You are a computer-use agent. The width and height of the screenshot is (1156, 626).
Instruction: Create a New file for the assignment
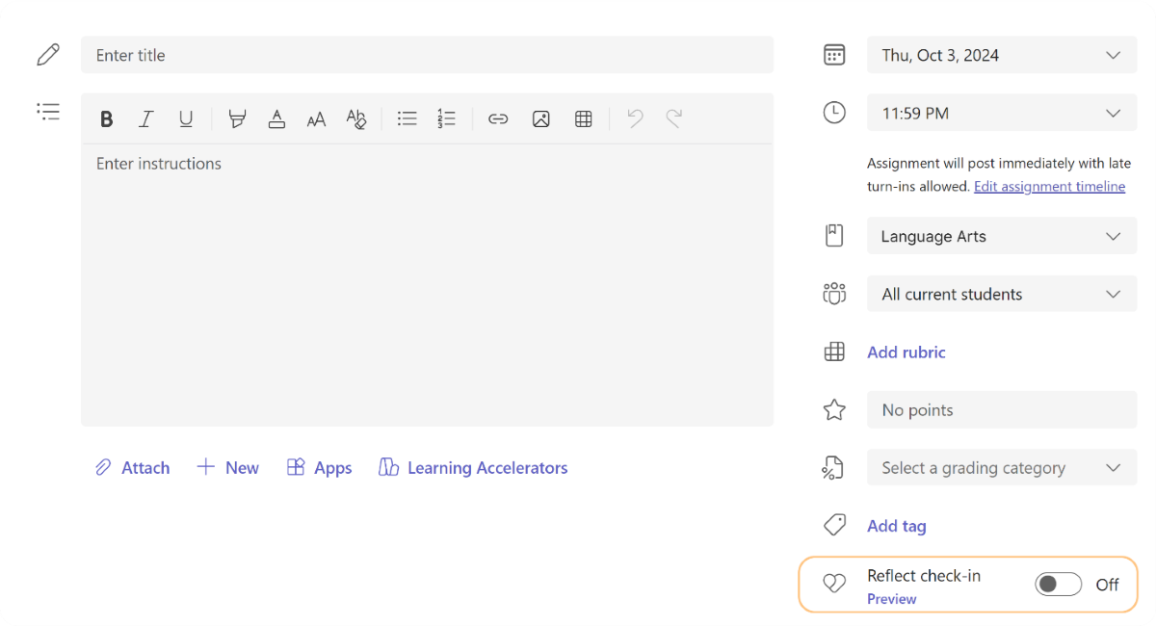click(x=227, y=468)
